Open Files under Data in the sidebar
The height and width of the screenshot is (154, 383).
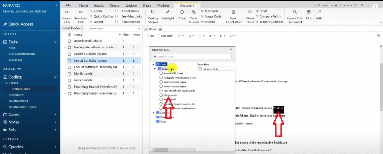pos(12,48)
